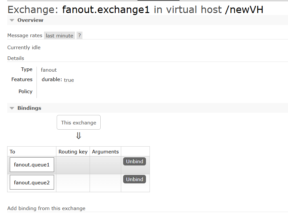Screen dimensions: 288x214
Task: Click the exchange name fanout.exchange1 in title
Action: (x=106, y=9)
